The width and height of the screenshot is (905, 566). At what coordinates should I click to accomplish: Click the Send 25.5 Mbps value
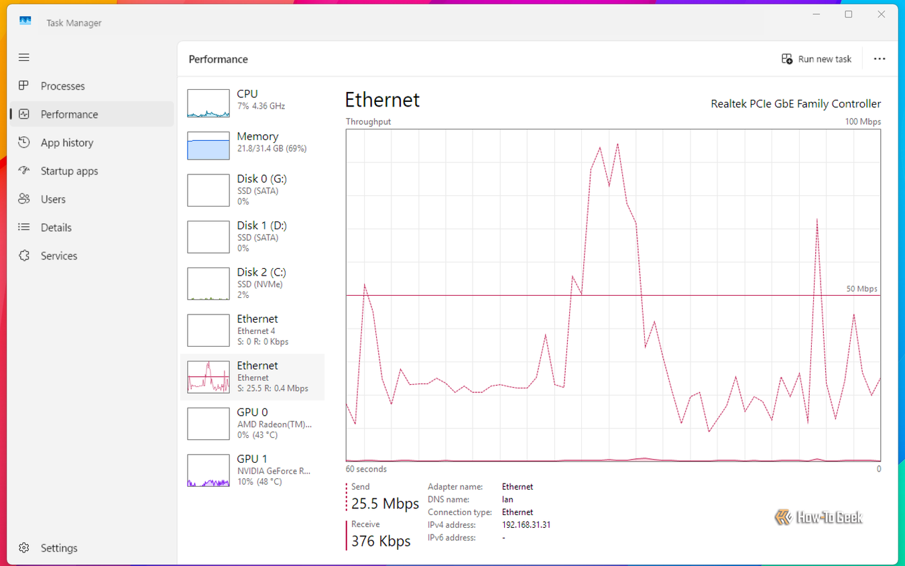(x=385, y=504)
